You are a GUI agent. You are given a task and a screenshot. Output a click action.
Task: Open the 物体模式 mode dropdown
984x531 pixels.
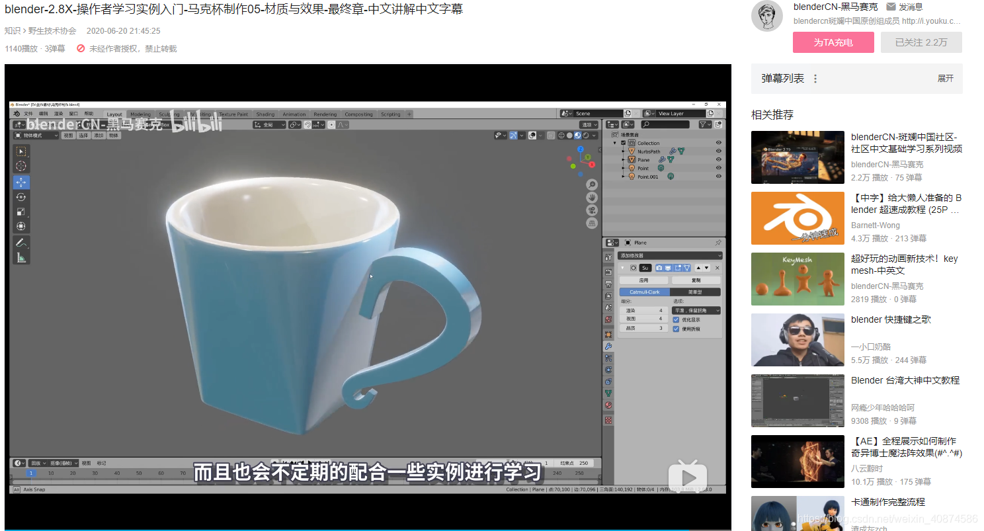(36, 135)
